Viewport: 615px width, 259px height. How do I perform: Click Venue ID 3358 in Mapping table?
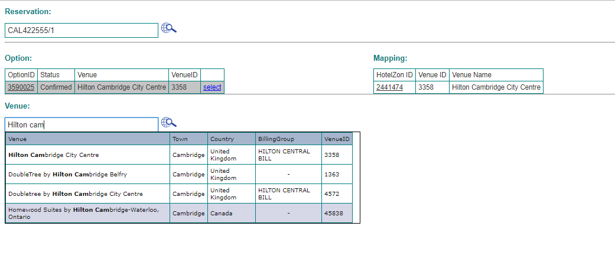coord(432,87)
